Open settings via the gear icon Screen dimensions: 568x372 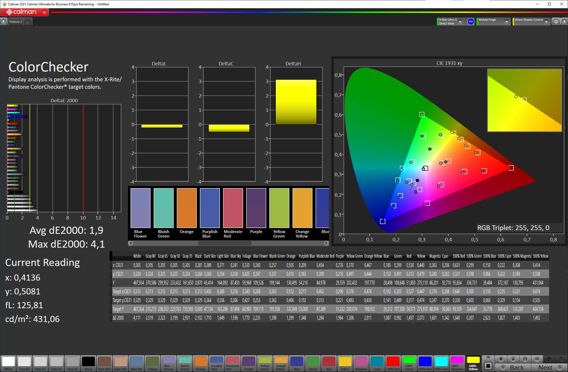pos(556,21)
